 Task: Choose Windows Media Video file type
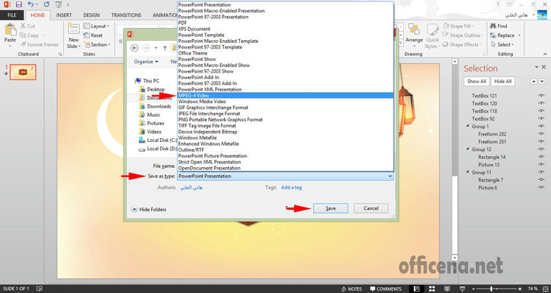click(285, 101)
